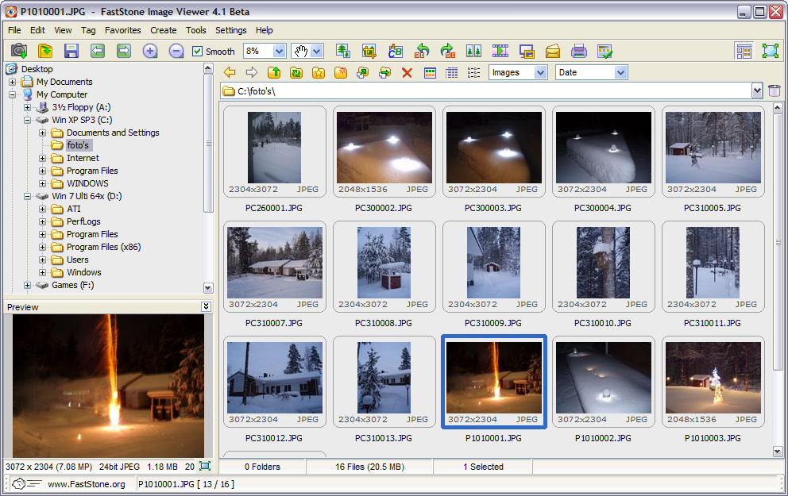Open the Create menu
This screenshot has height=496, width=788.
pyautogui.click(x=163, y=30)
